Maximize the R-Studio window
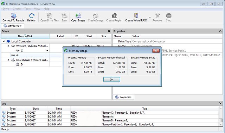This screenshot has width=225, height=133. (211, 4)
